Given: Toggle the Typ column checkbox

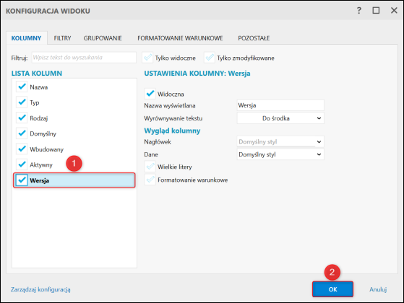Looking at the screenshot, I should (x=22, y=102).
